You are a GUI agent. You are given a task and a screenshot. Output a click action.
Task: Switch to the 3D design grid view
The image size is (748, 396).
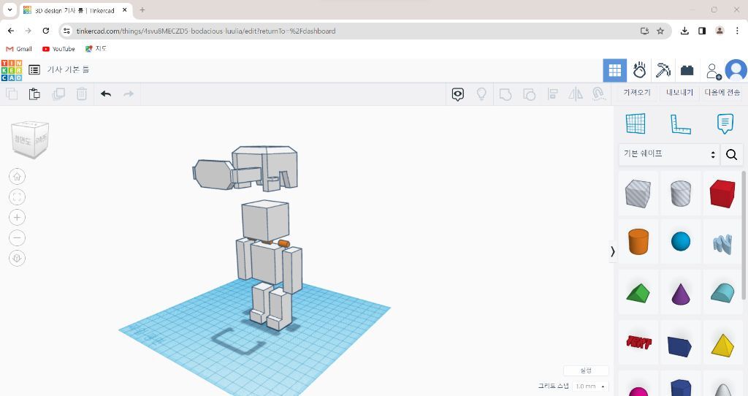pyautogui.click(x=614, y=70)
